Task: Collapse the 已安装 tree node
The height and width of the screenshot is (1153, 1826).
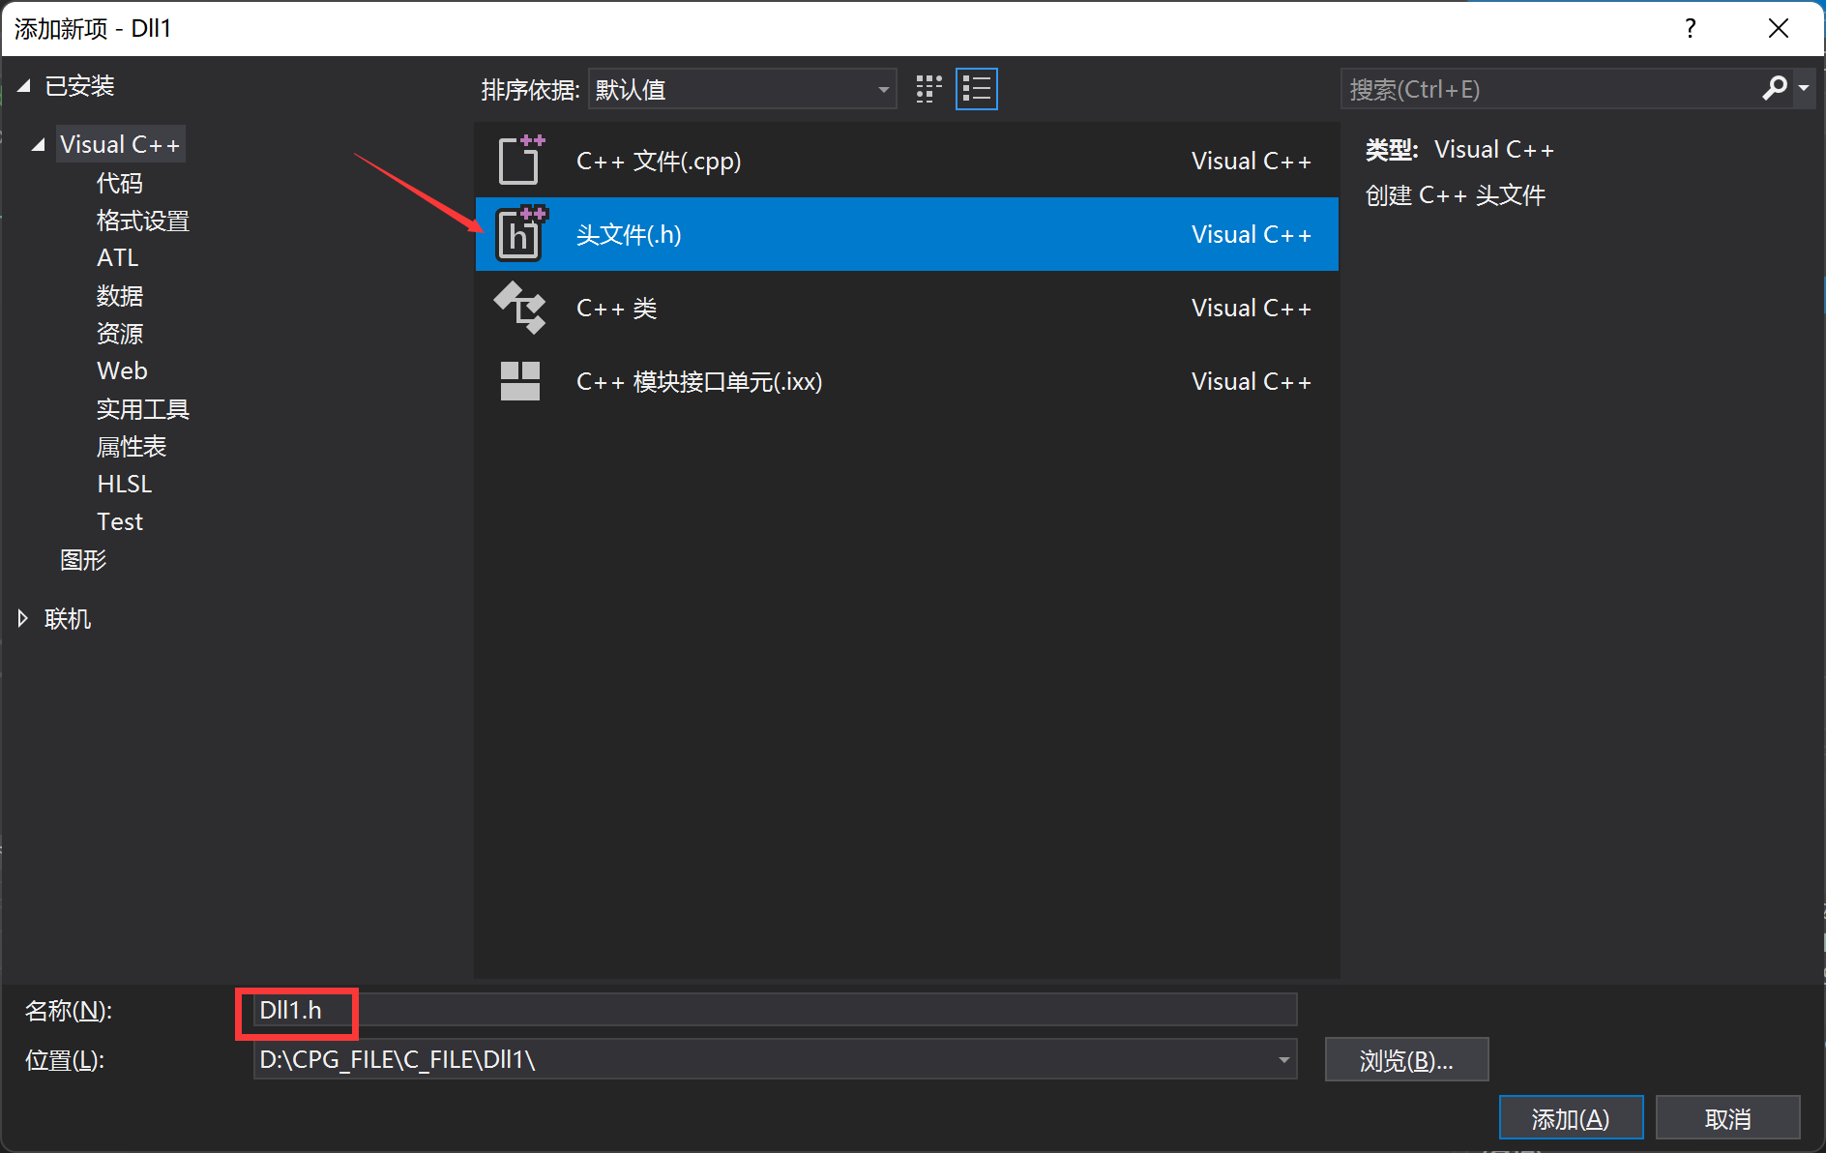Action: coord(24,86)
